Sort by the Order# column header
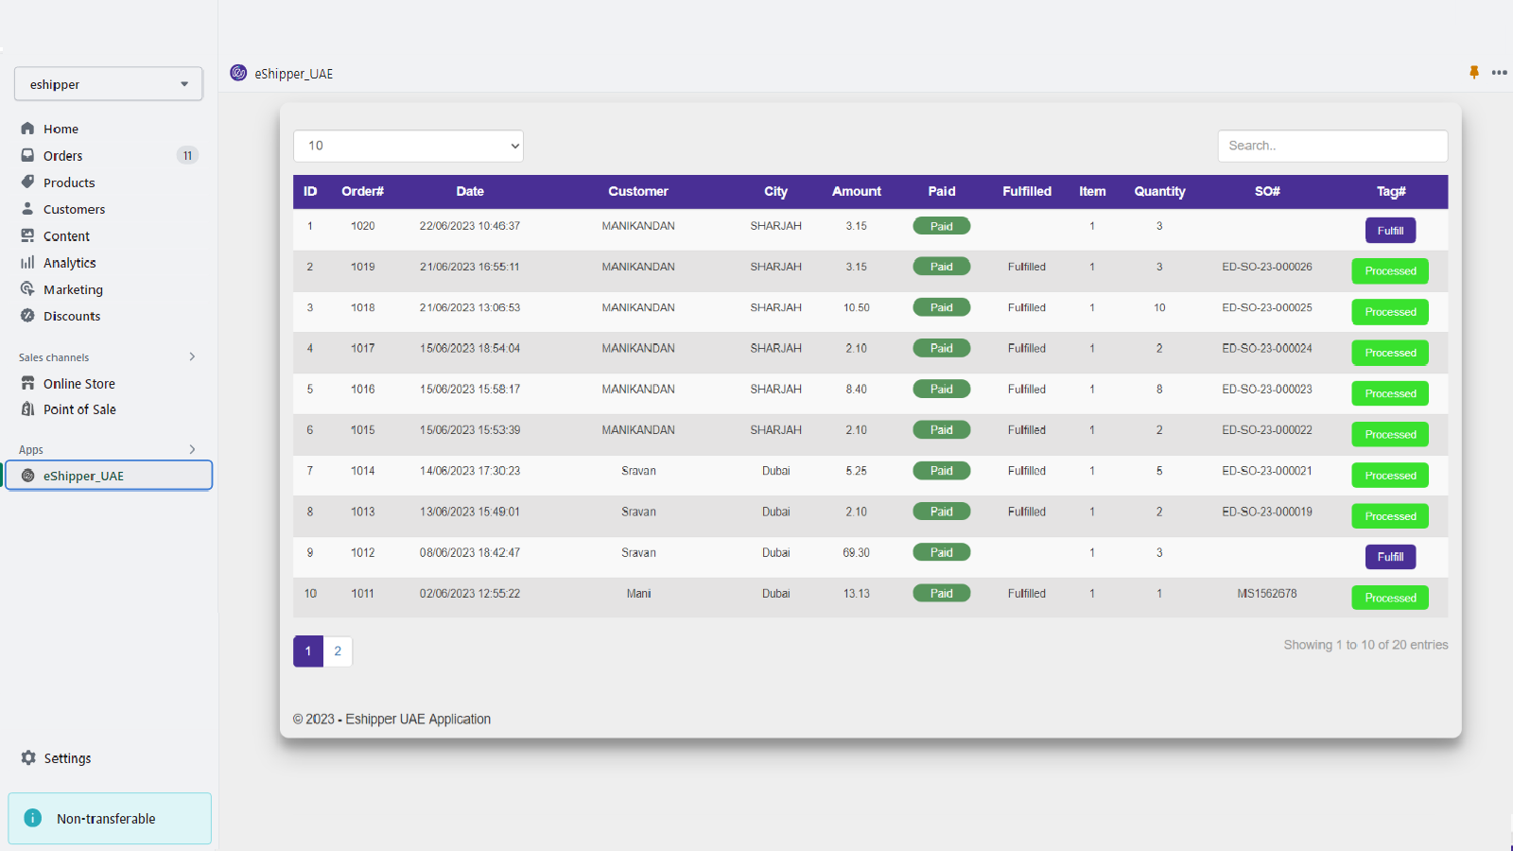Screen dimensions: 1513x851 tap(362, 191)
